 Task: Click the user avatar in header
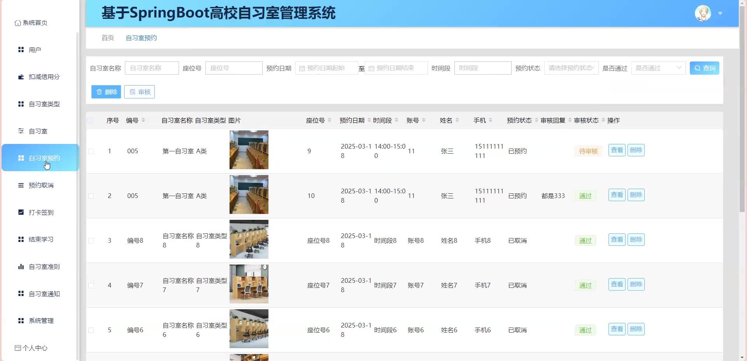point(703,14)
